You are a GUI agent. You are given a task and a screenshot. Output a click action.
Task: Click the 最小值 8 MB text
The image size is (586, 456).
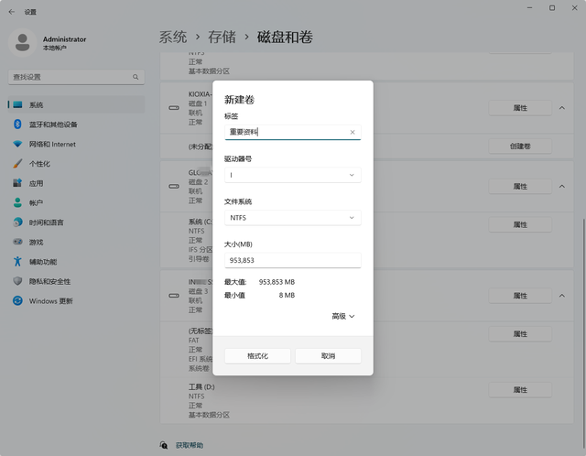click(260, 295)
